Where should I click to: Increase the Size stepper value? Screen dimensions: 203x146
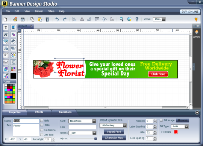(155, 131)
